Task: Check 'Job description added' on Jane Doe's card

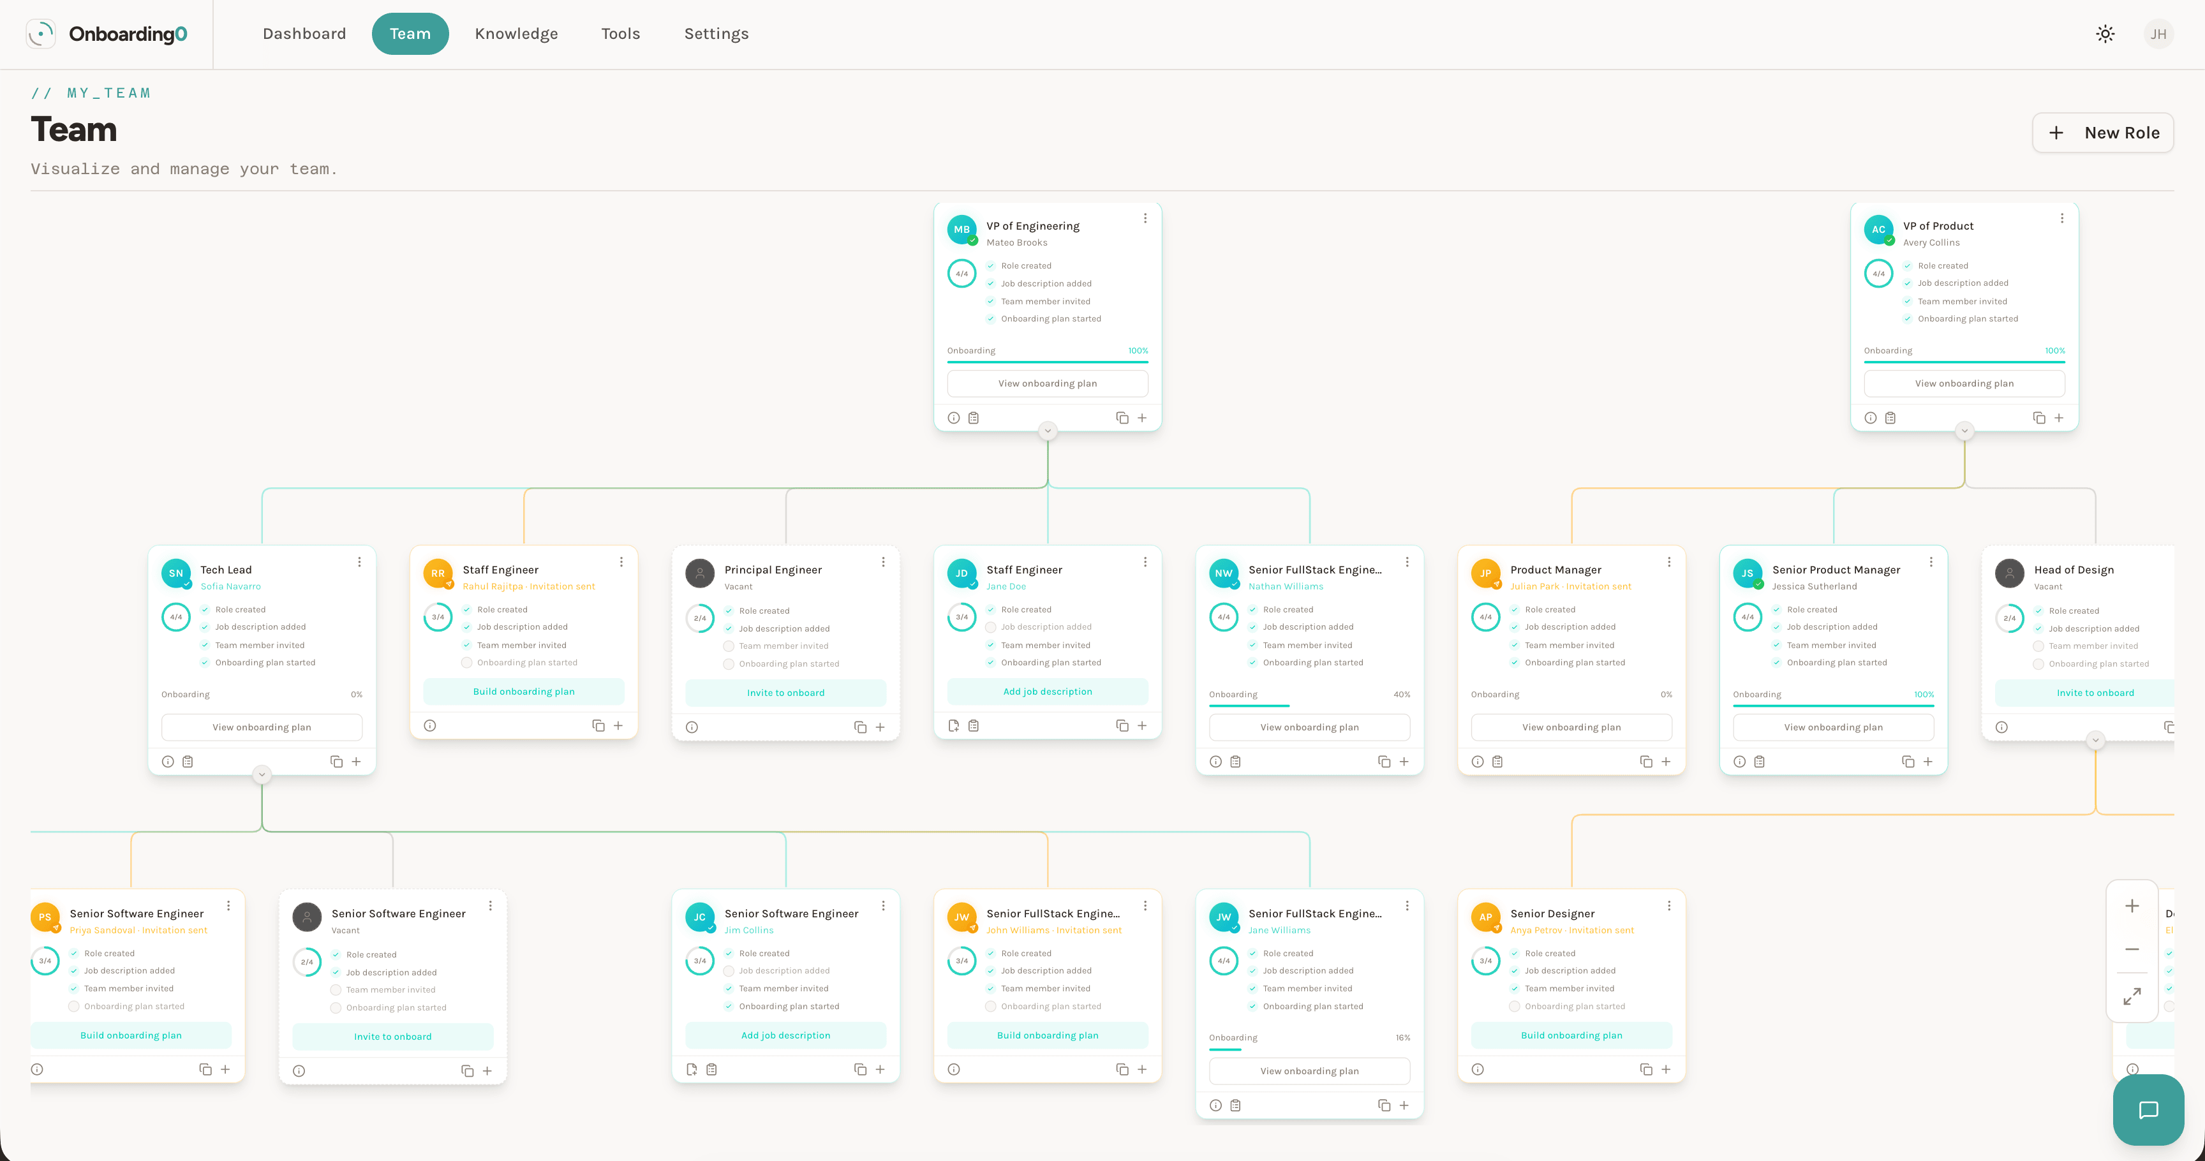Action: pyautogui.click(x=990, y=626)
